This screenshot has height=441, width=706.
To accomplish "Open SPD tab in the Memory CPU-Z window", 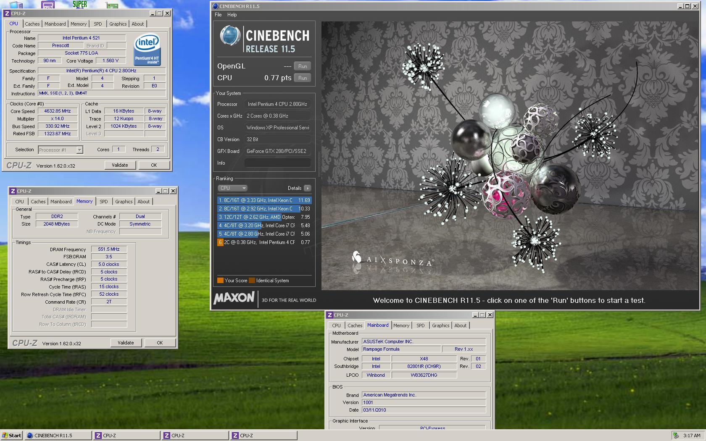I will pos(104,202).
